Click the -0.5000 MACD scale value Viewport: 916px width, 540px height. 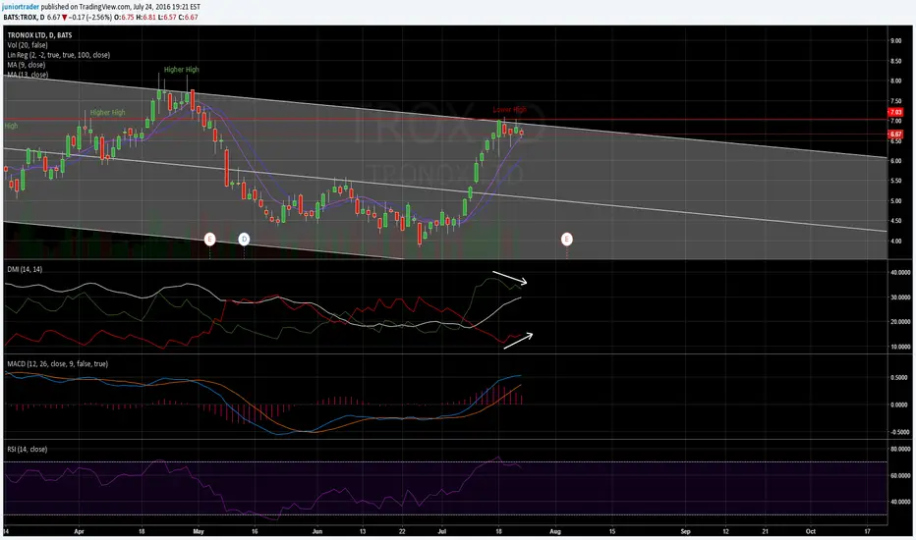point(899,432)
